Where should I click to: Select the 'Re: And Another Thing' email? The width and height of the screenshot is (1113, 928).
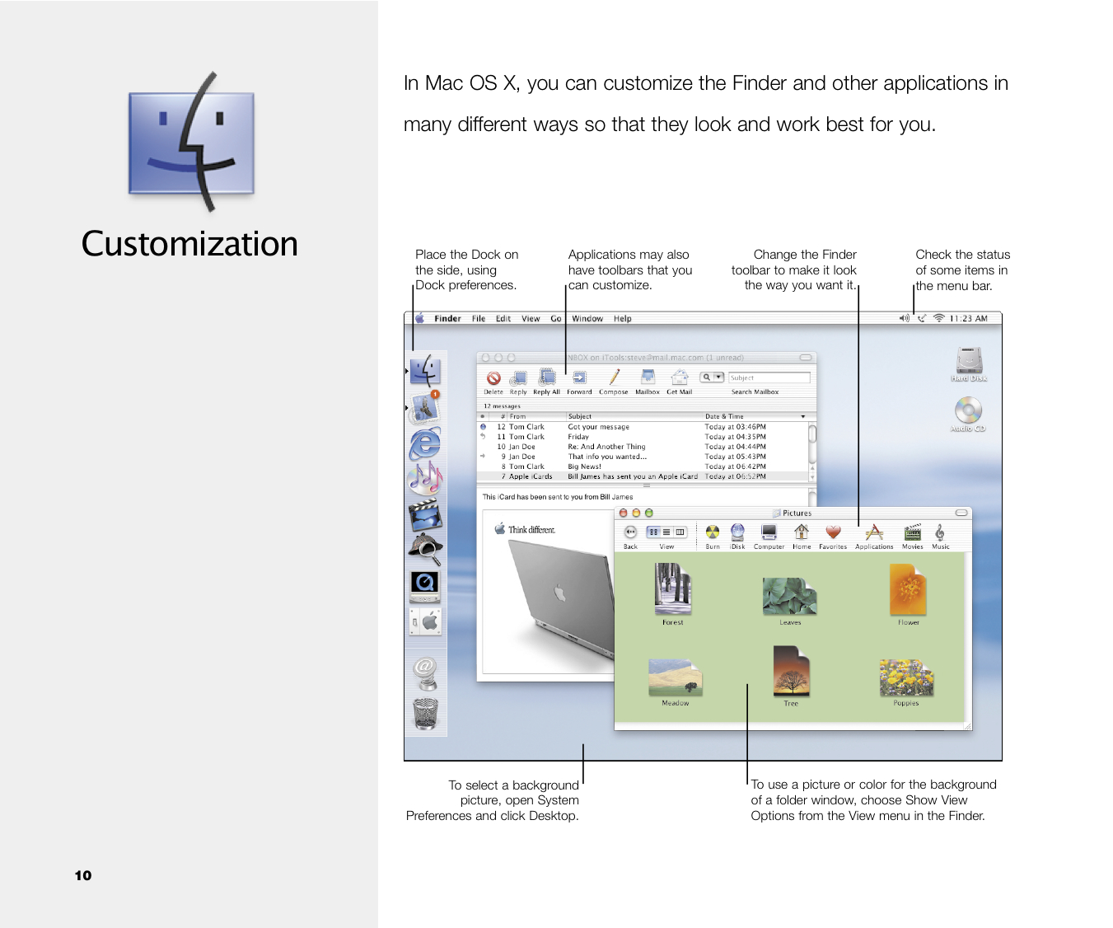coord(643,447)
